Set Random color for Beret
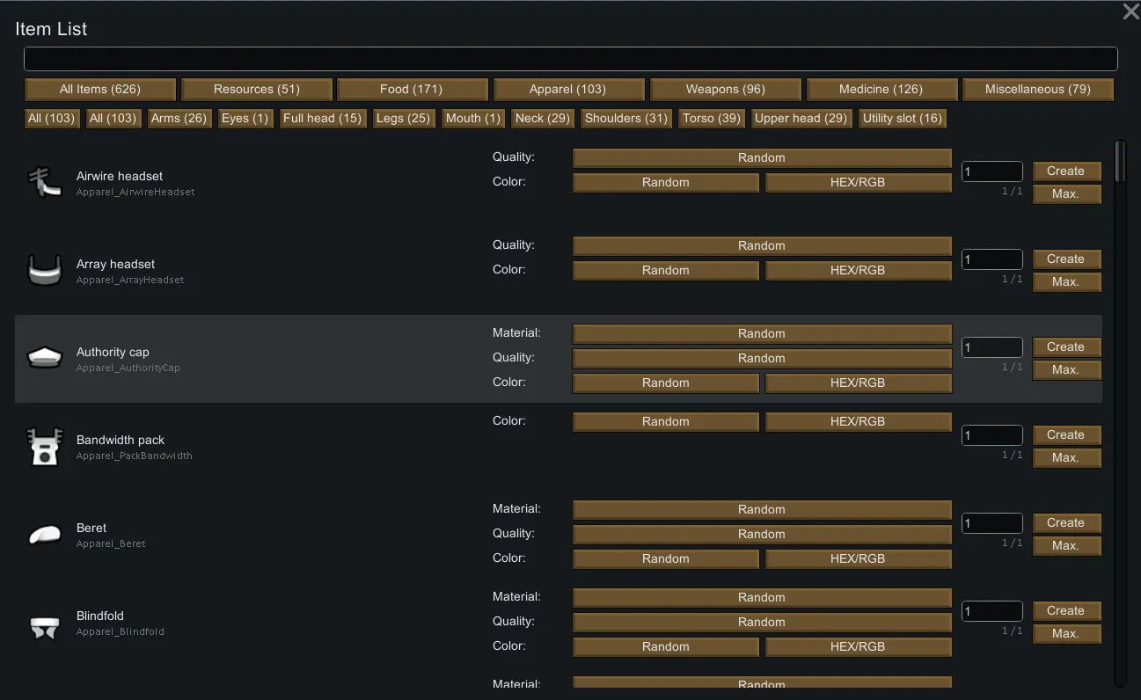Screen dimensions: 1141x700 pos(665,559)
